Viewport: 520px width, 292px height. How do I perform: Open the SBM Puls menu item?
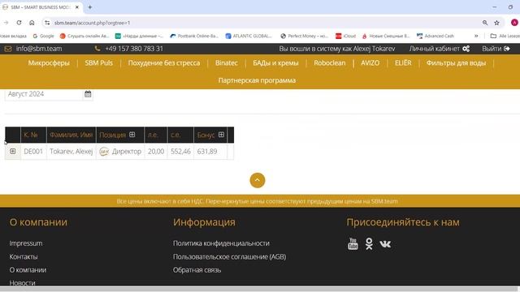99,63
